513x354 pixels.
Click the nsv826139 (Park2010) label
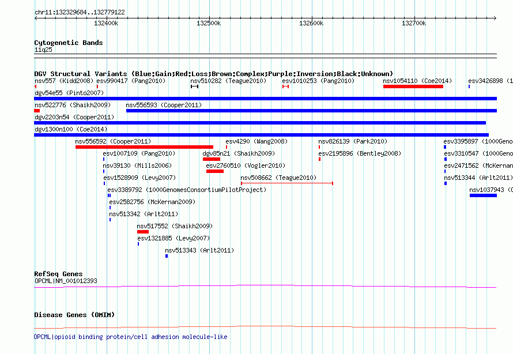[353, 141]
